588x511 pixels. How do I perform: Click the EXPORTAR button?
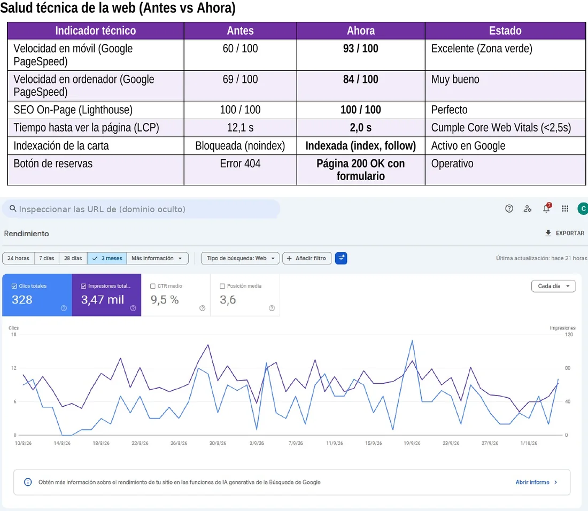click(x=564, y=233)
